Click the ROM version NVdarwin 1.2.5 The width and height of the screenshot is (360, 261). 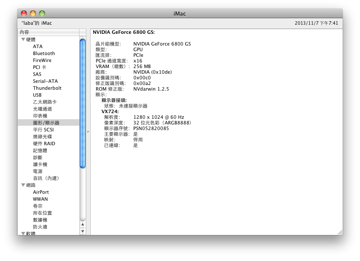[151, 89]
